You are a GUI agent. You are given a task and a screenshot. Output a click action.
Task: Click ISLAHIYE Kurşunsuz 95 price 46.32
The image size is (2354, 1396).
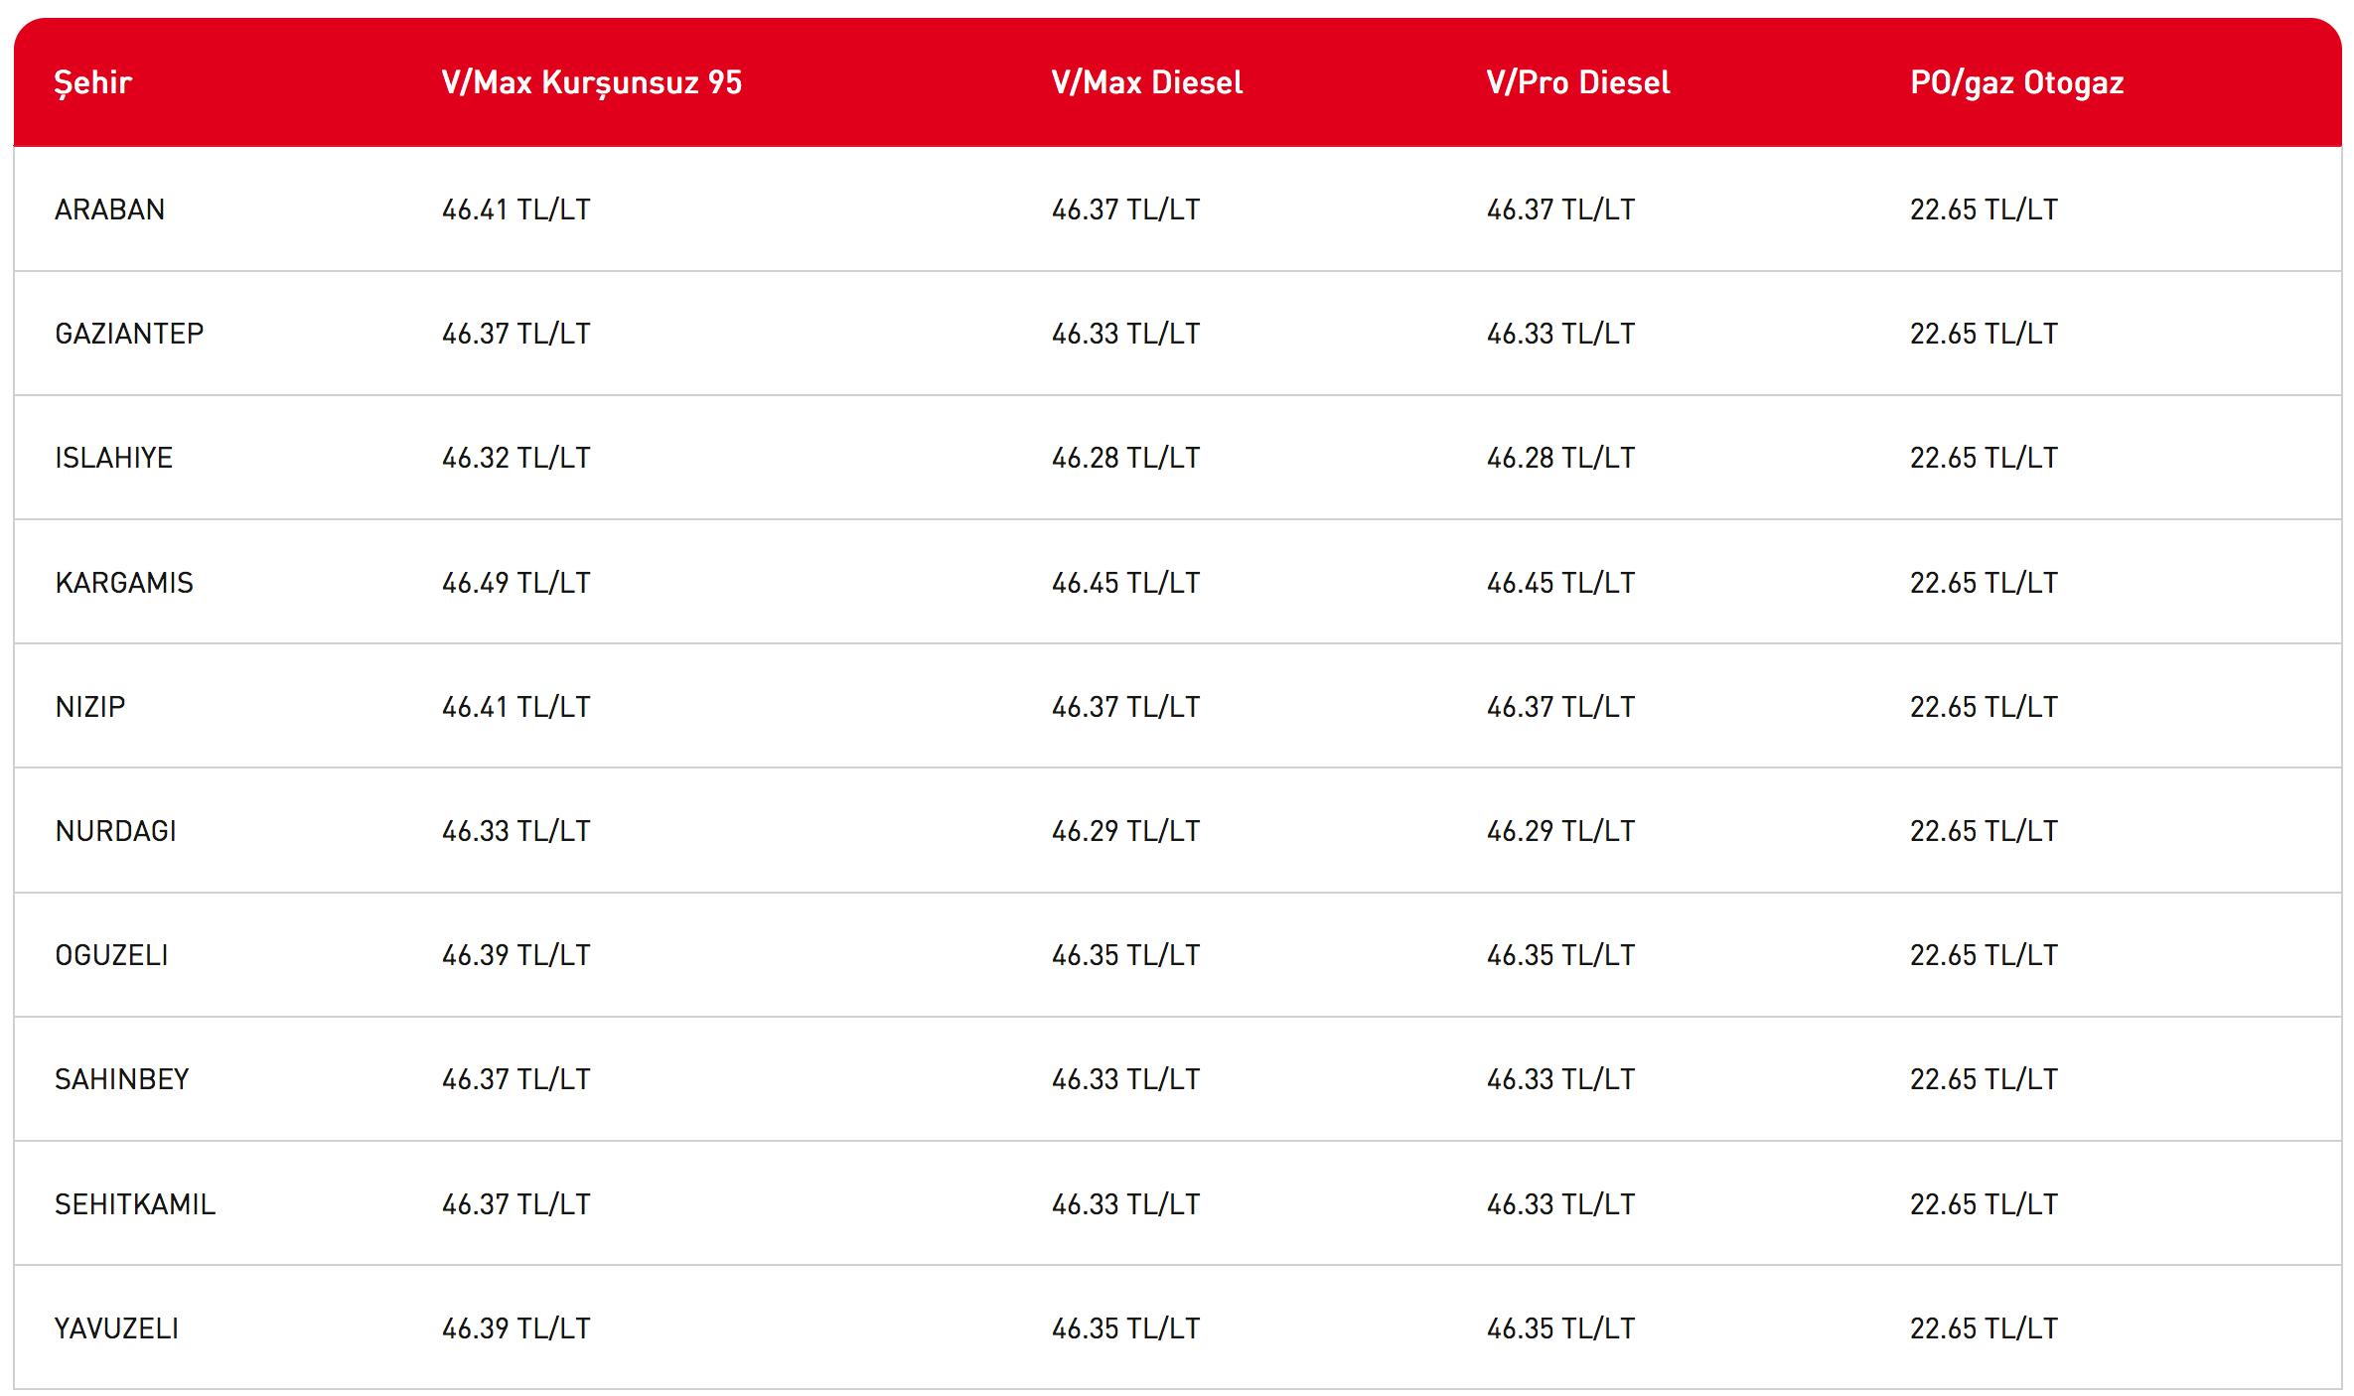pyautogui.click(x=515, y=458)
